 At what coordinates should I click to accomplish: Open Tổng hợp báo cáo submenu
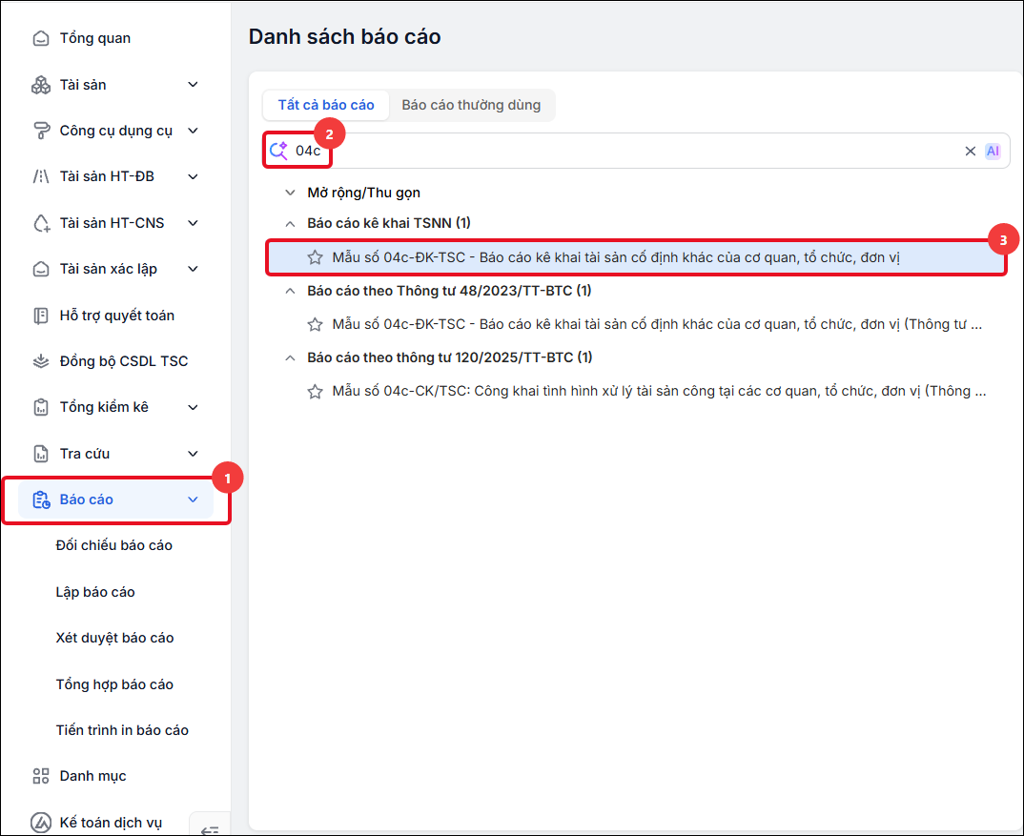[x=114, y=684]
